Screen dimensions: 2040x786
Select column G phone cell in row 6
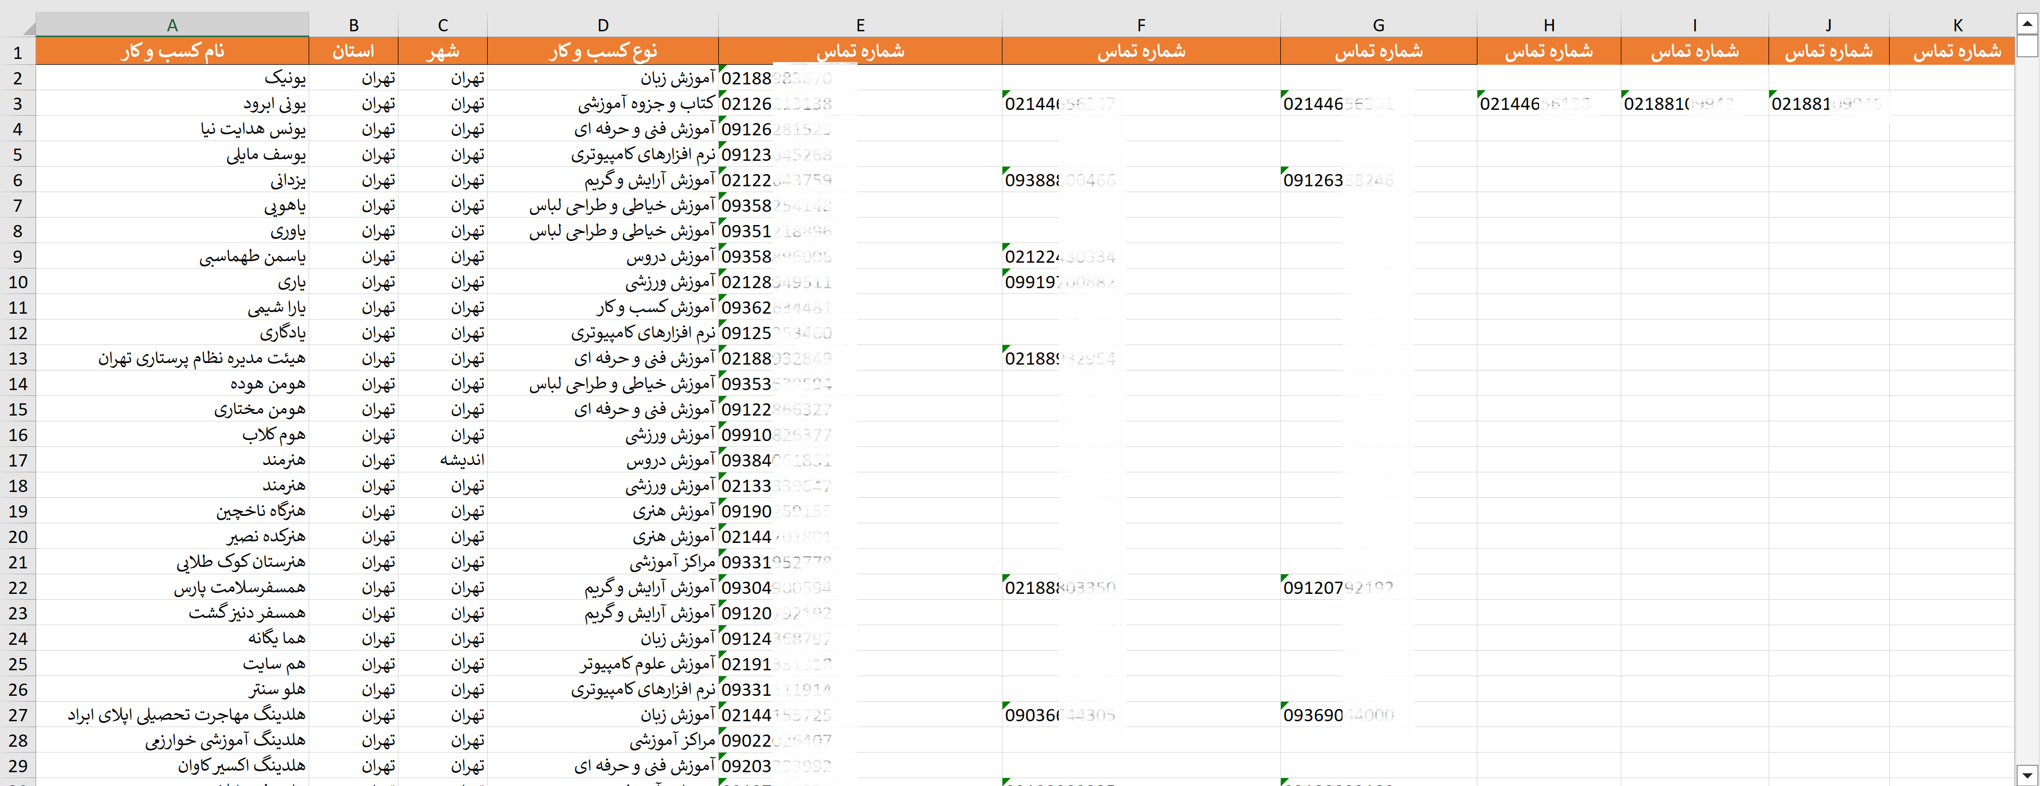[1378, 179]
